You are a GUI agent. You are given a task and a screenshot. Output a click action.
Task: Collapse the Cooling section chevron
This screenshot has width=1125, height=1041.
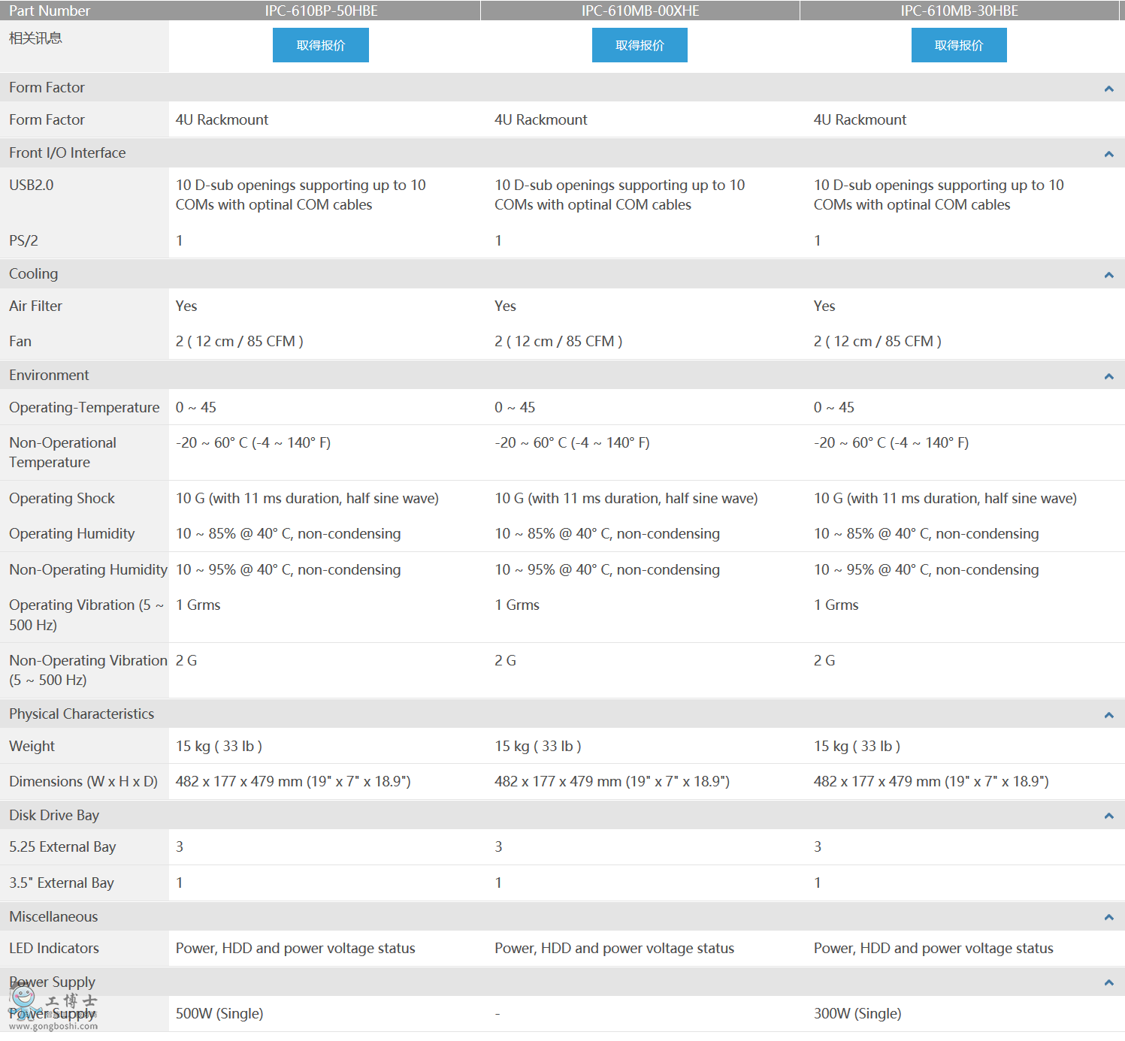tap(1108, 275)
